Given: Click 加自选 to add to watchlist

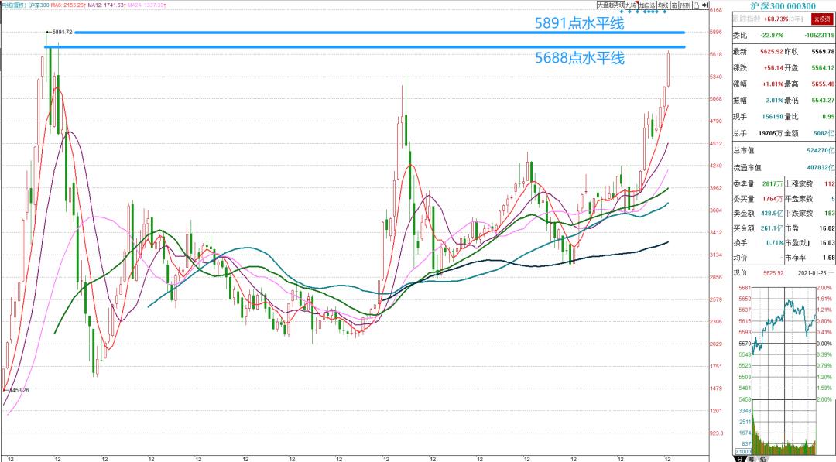Looking at the screenshot, I should pos(647,5).
